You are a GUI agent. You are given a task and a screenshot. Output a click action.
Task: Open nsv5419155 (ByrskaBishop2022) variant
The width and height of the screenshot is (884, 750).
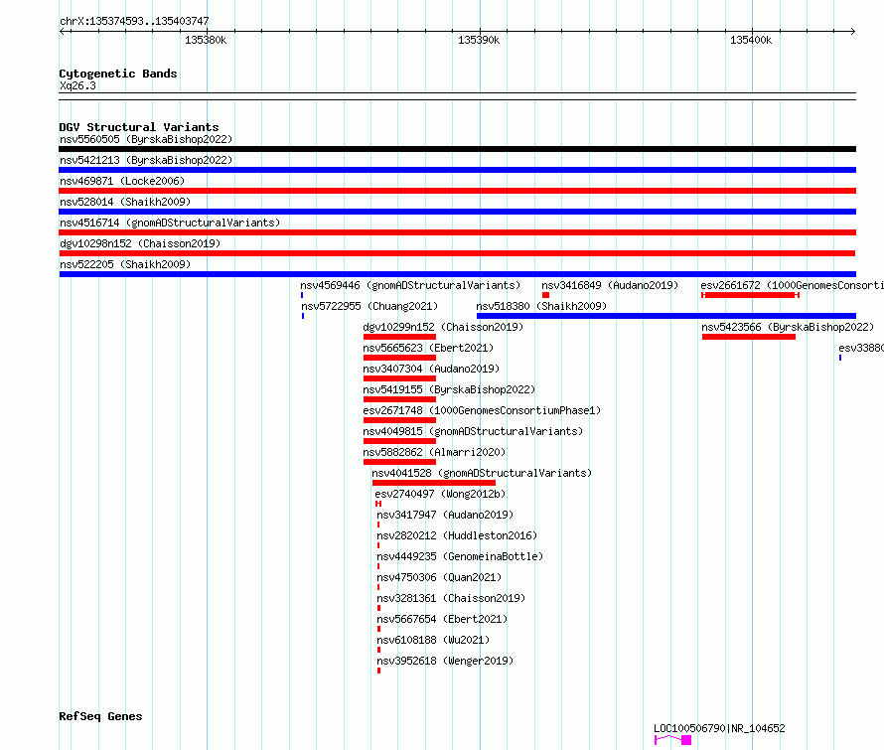point(449,389)
